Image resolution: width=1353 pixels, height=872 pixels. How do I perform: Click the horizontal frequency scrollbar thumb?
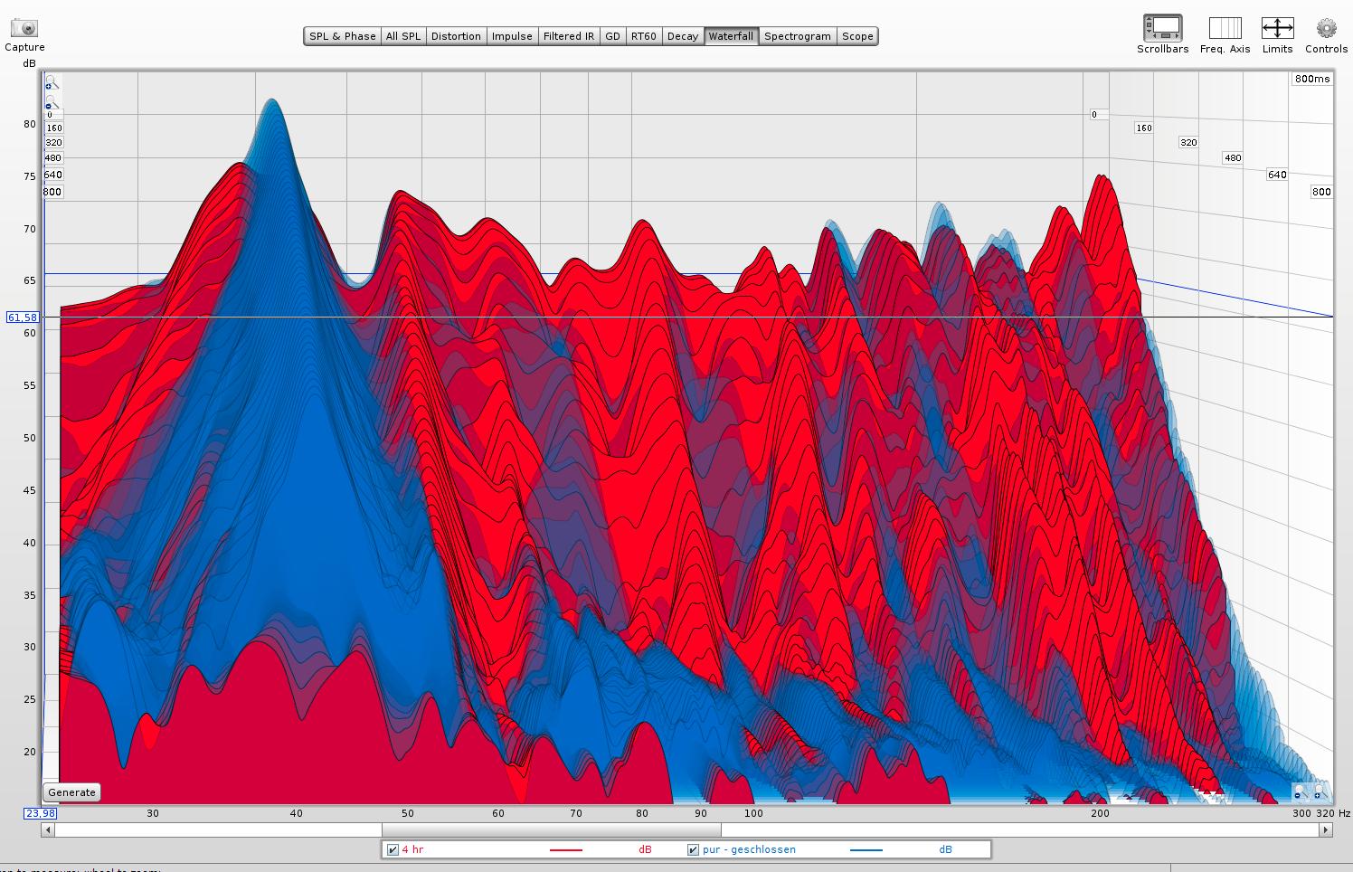[x=551, y=829]
